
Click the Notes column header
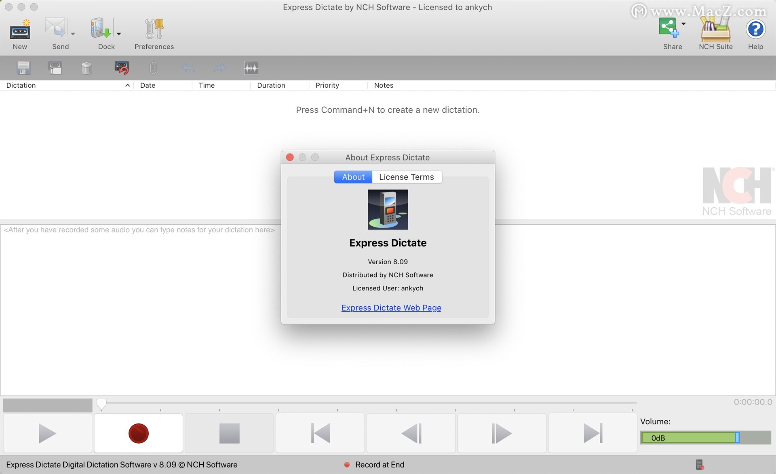(x=571, y=85)
